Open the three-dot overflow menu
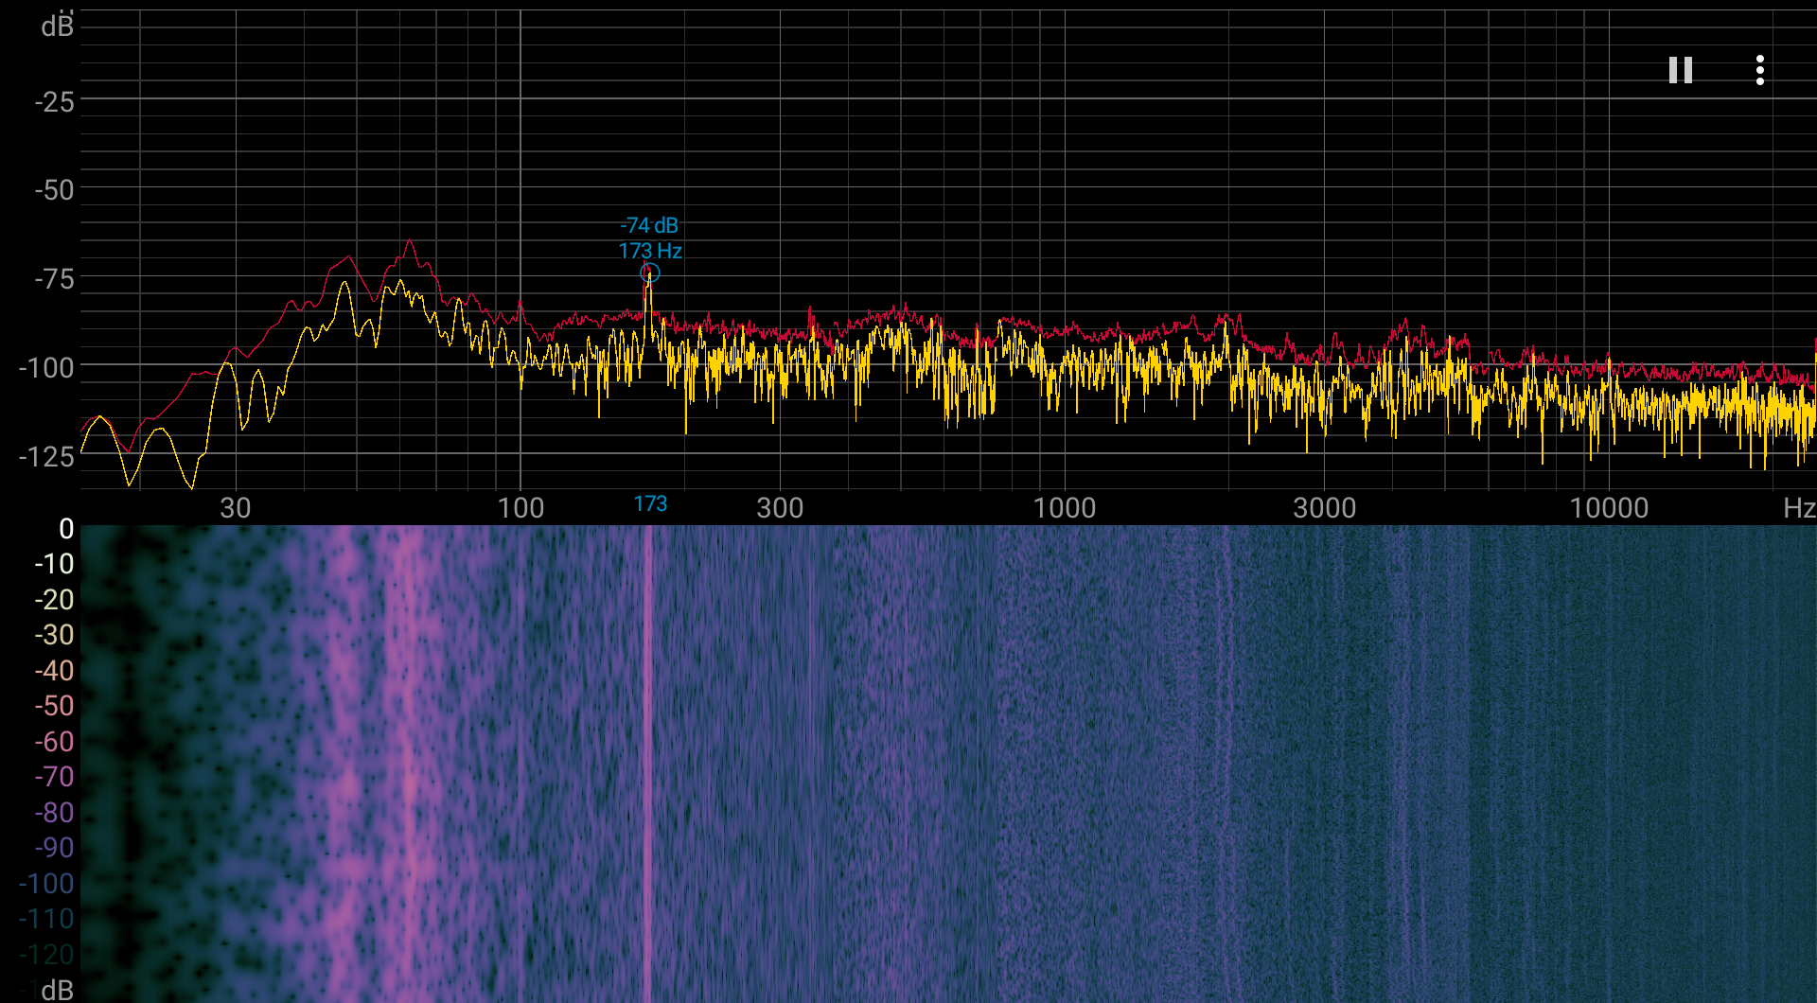1817x1003 pixels. [x=1759, y=70]
